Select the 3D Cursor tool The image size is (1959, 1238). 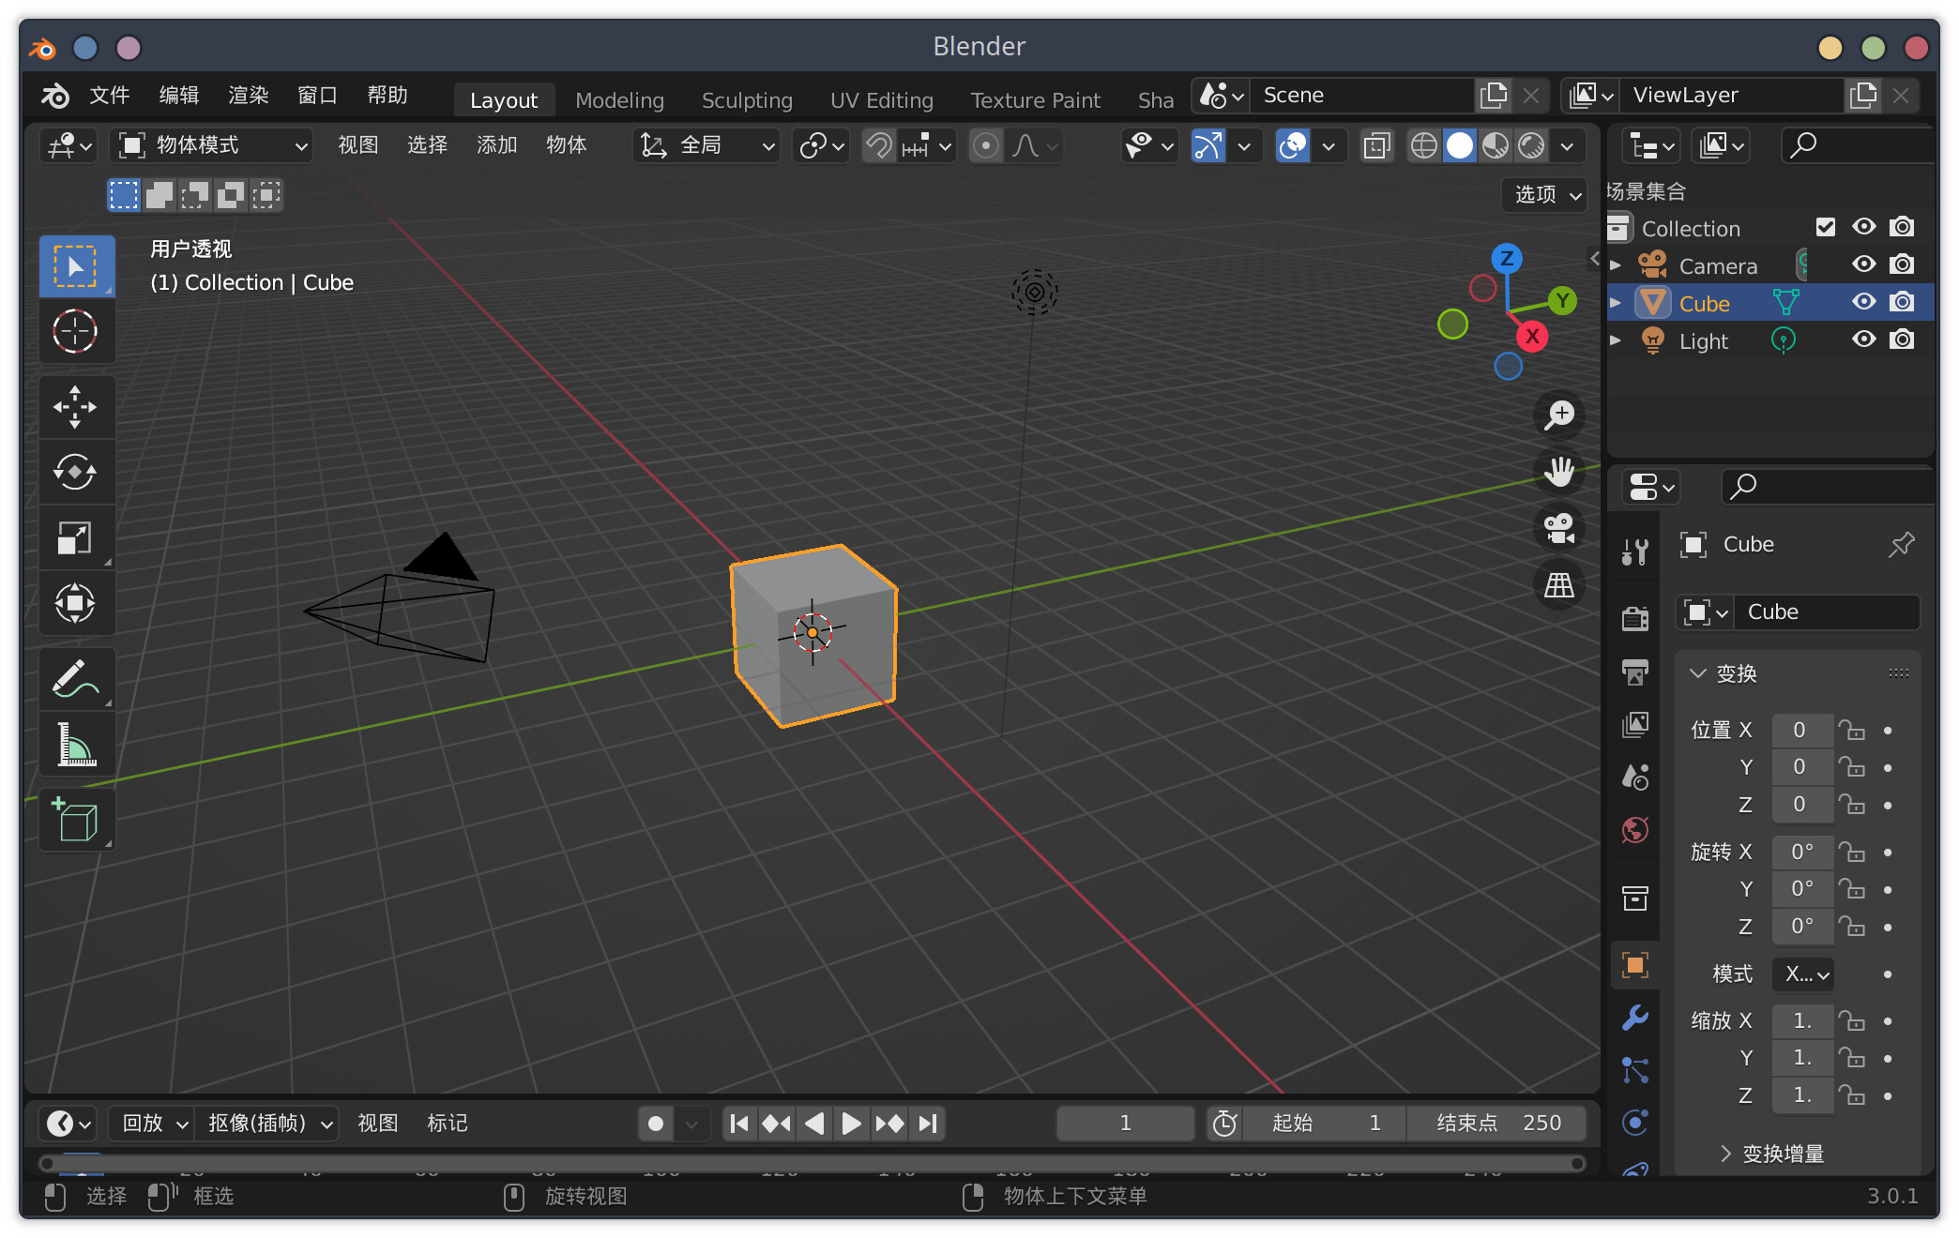pos(75,331)
